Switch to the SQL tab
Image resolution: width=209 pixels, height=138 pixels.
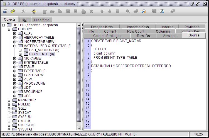point(25,20)
